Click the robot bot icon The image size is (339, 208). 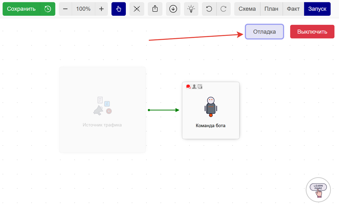click(211, 107)
